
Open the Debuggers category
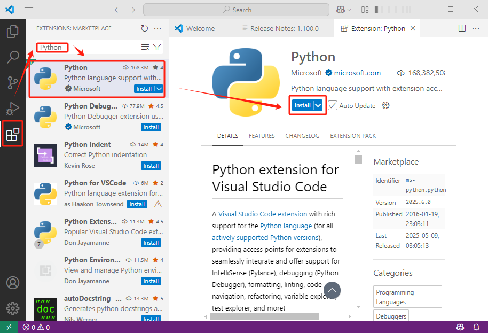(391, 316)
